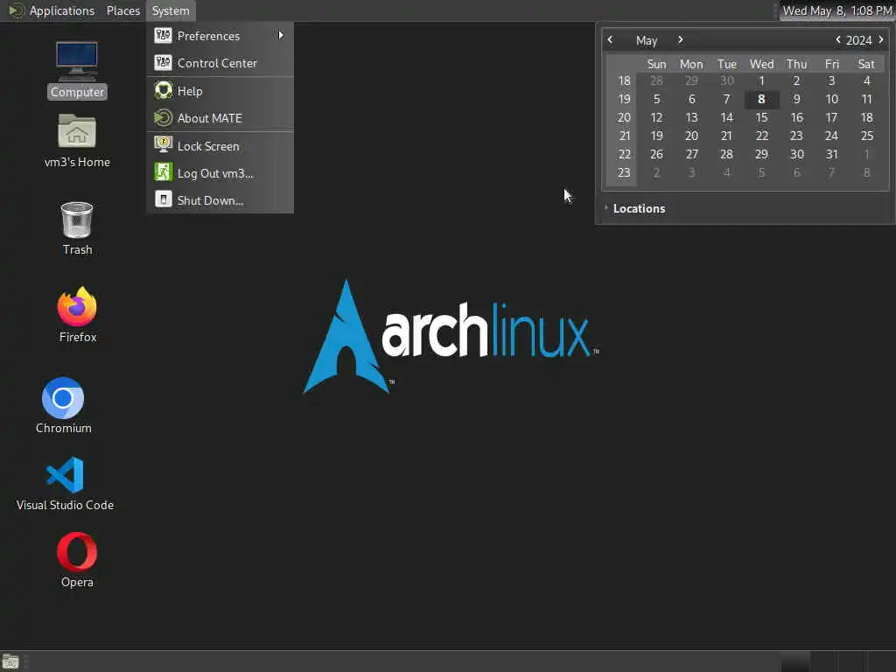Viewport: 896px width, 672px height.
Task: Click the Shut Down power icon
Action: point(163,200)
